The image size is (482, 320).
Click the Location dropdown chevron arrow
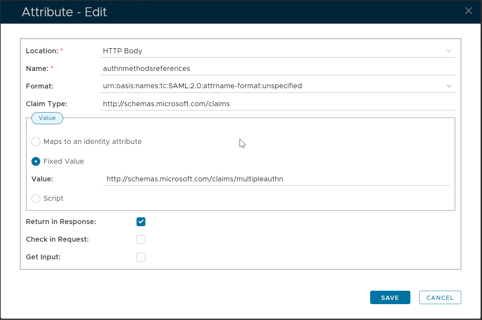tap(449, 51)
